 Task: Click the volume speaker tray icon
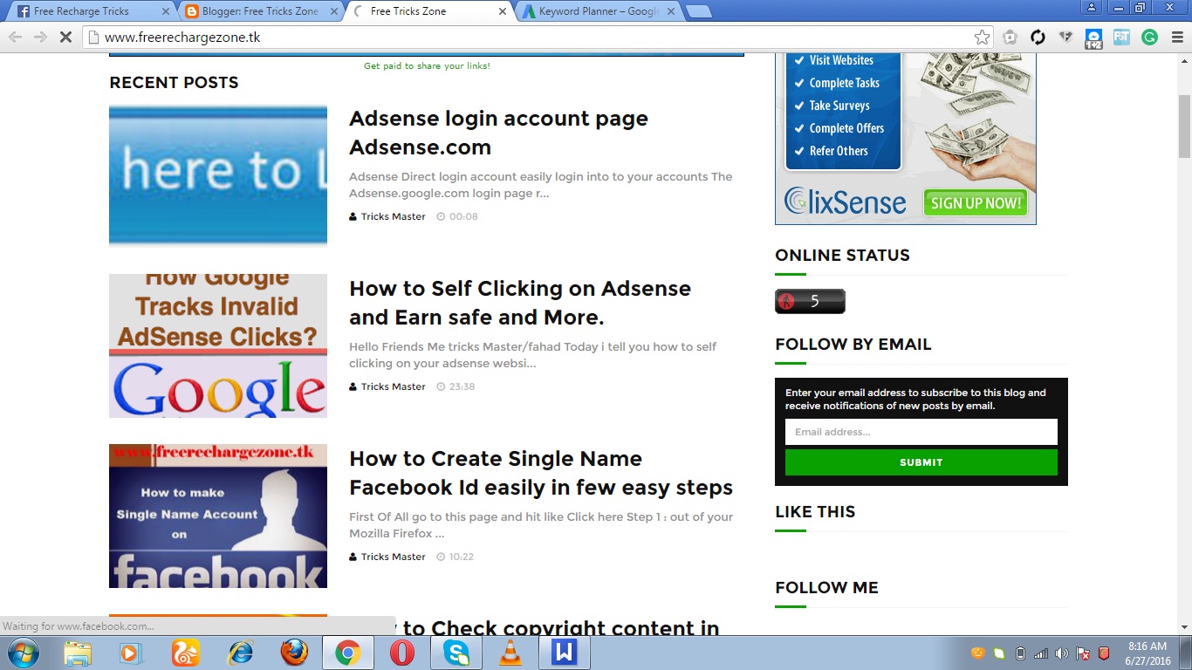tap(1062, 653)
